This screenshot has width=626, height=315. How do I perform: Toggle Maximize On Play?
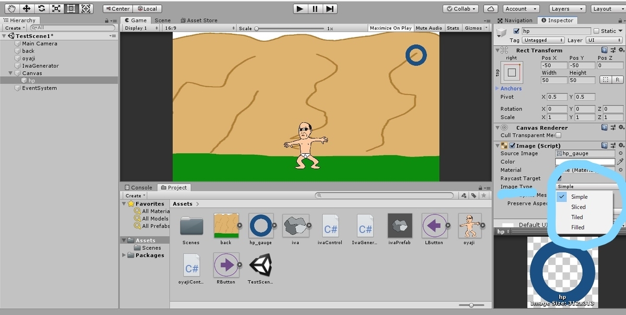(x=391, y=28)
